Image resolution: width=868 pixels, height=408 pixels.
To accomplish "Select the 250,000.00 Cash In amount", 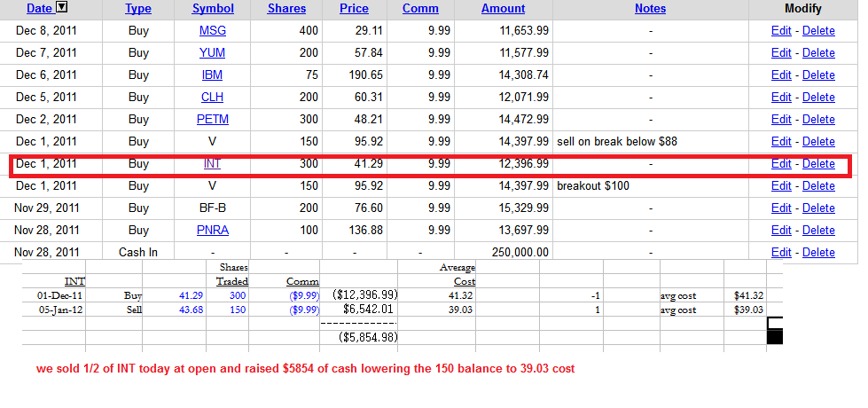I will [520, 253].
